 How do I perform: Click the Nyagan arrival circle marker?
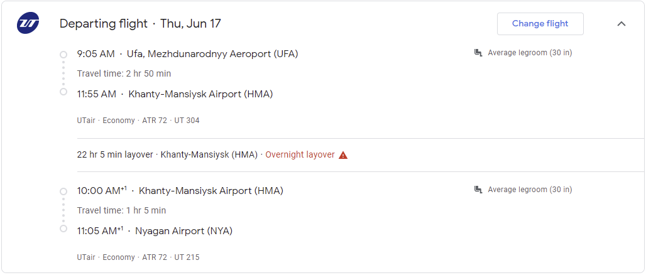coord(63,229)
